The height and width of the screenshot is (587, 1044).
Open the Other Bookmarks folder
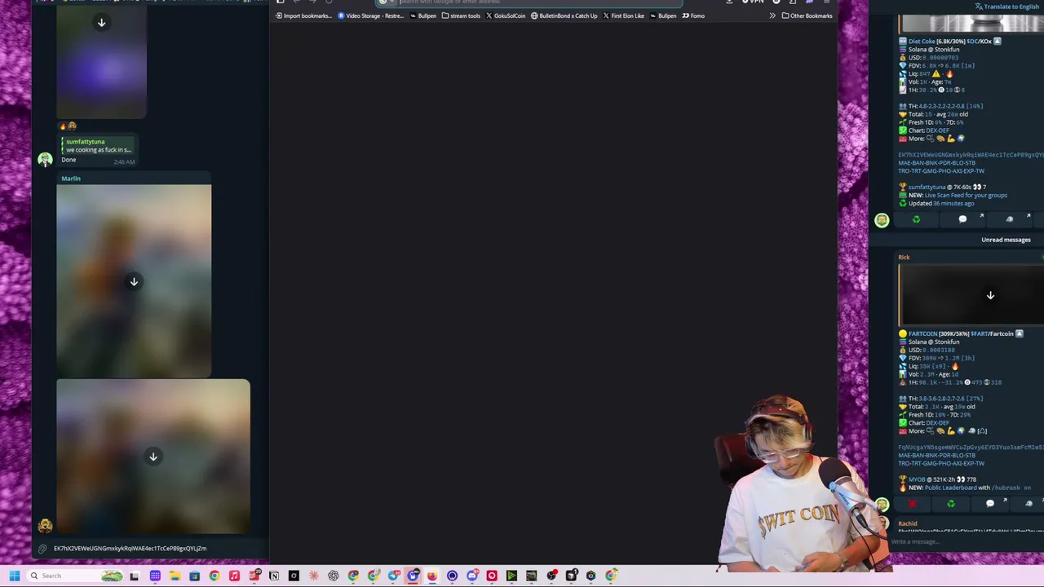tap(807, 15)
